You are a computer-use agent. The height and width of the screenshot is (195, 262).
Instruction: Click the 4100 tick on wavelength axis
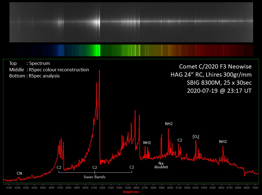coord(9,187)
